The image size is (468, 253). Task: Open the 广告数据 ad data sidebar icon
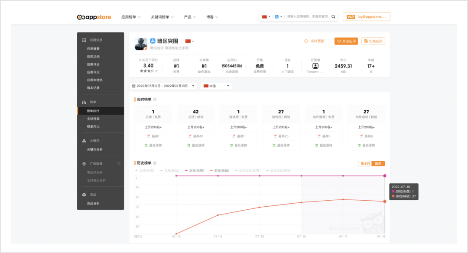pos(84,163)
